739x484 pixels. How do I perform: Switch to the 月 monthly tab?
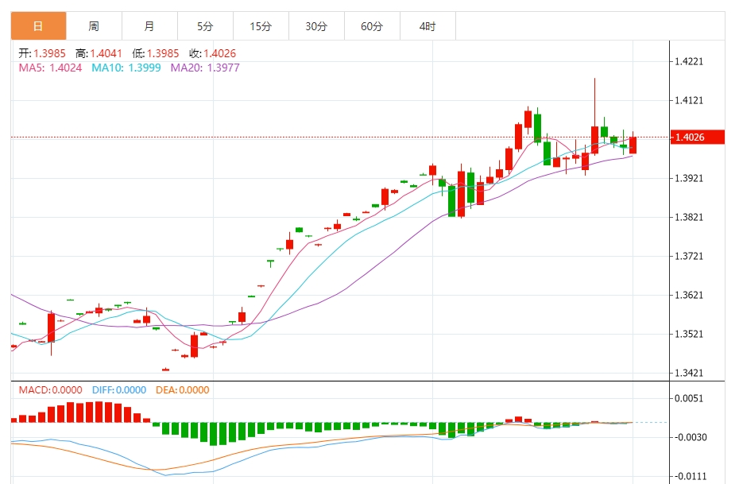point(150,26)
